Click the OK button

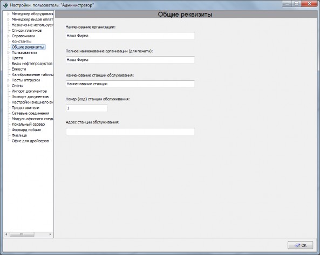point(300,245)
